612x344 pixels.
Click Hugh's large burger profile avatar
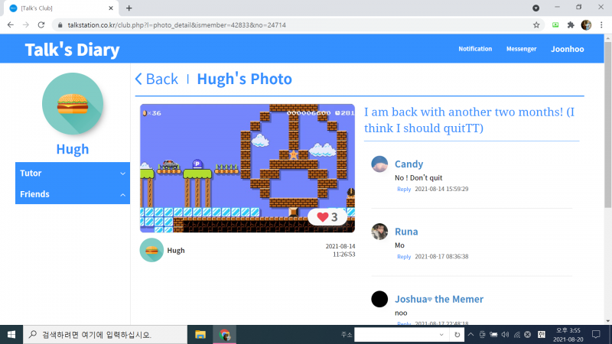pyautogui.click(x=73, y=103)
